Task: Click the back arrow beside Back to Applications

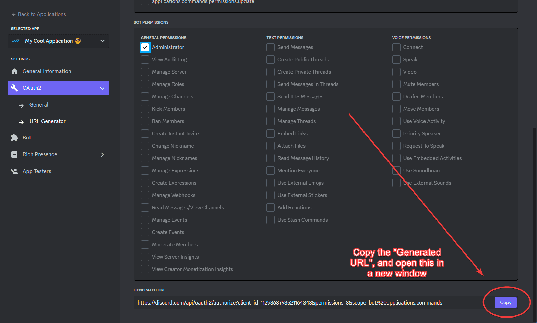Action: (14, 14)
